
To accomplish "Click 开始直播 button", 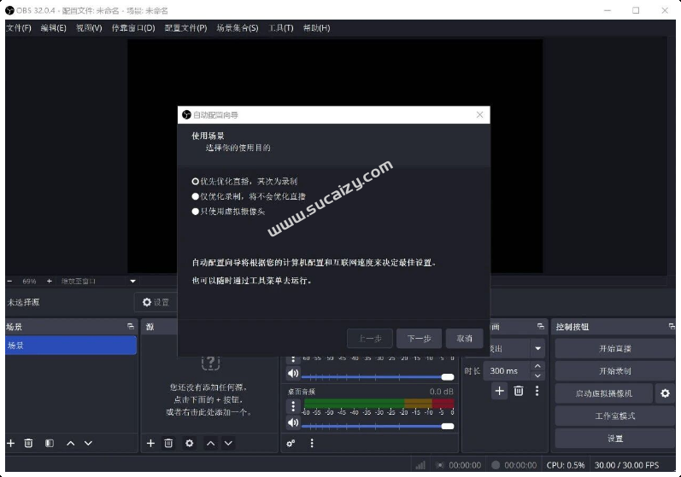I will (615, 349).
